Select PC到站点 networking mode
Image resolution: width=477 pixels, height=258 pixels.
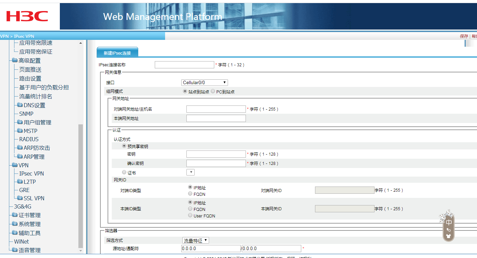click(x=213, y=91)
